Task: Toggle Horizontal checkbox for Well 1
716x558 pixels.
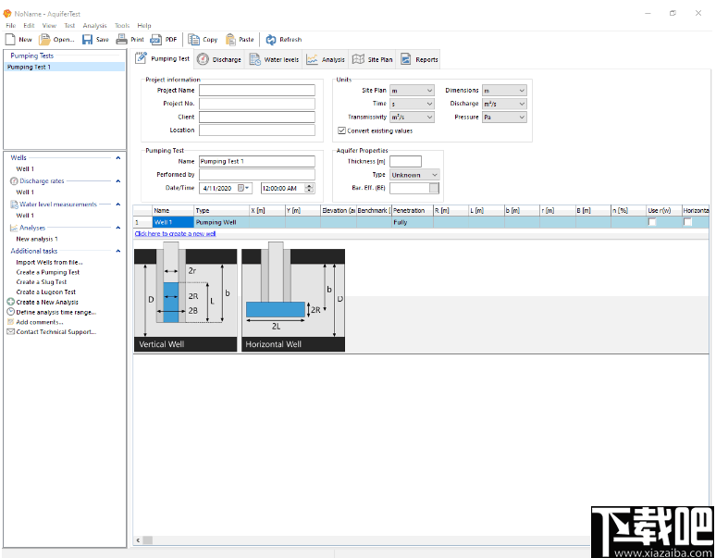Action: [687, 222]
